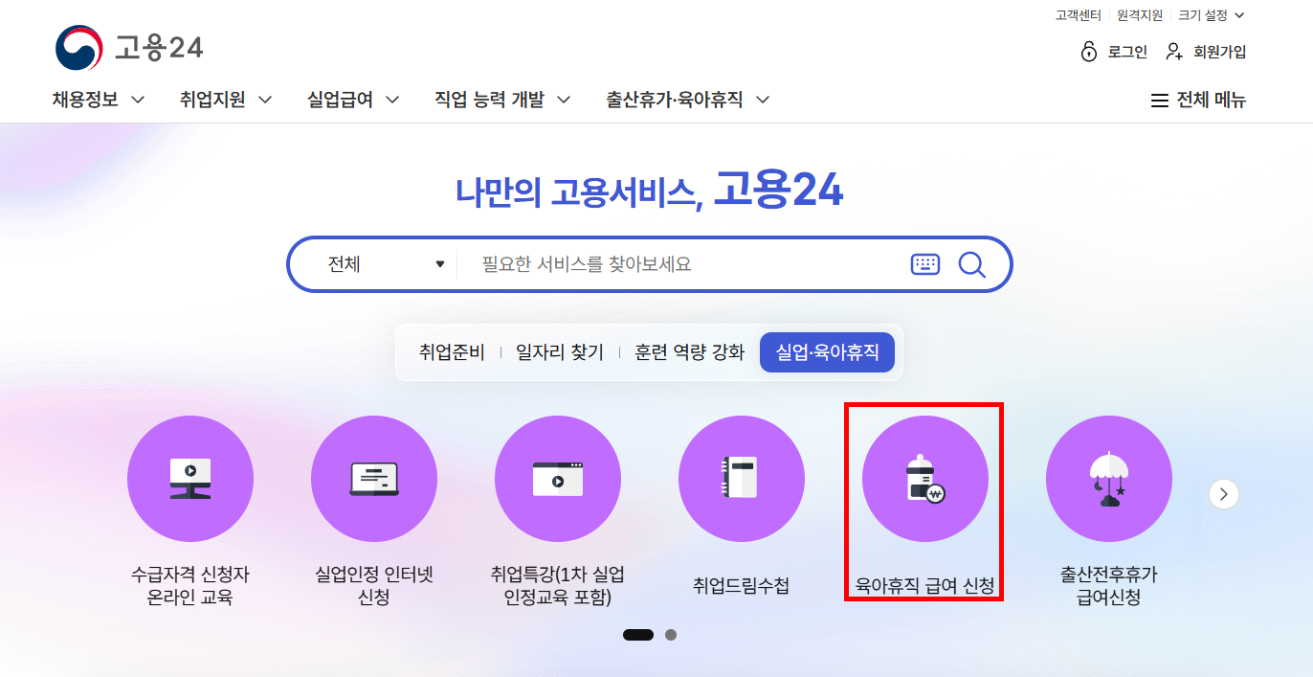Expand the 취업지원 menu
The height and width of the screenshot is (677, 1313).
(226, 100)
